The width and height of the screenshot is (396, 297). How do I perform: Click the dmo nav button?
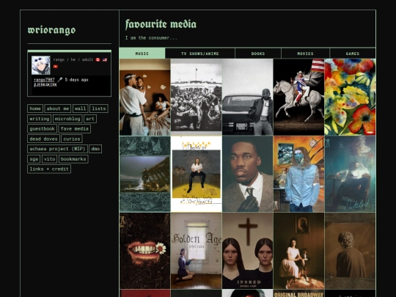pyautogui.click(x=95, y=149)
